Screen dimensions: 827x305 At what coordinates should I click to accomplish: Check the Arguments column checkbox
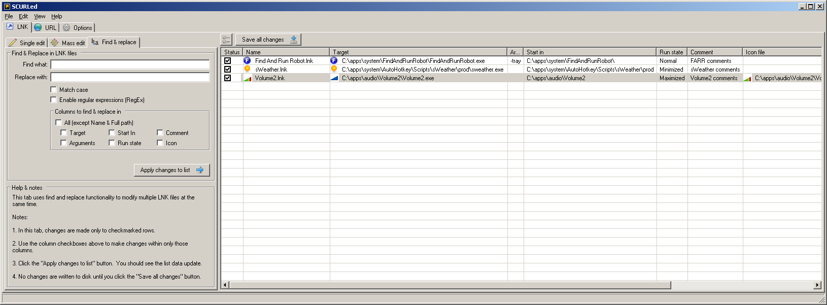(x=63, y=143)
